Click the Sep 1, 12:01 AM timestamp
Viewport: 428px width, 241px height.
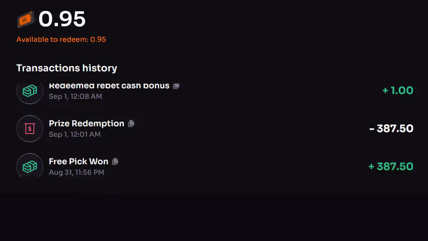[75, 134]
